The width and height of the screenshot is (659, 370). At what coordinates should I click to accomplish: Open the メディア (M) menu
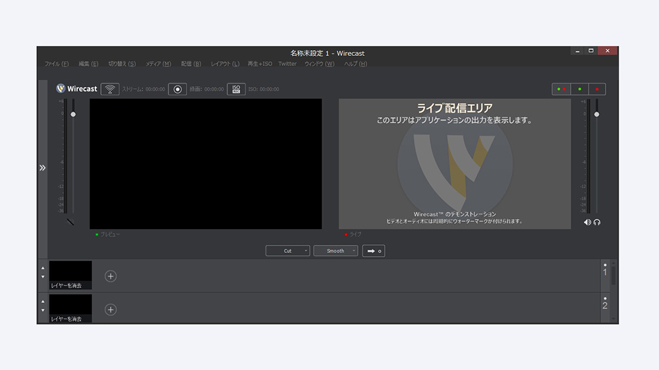158,64
